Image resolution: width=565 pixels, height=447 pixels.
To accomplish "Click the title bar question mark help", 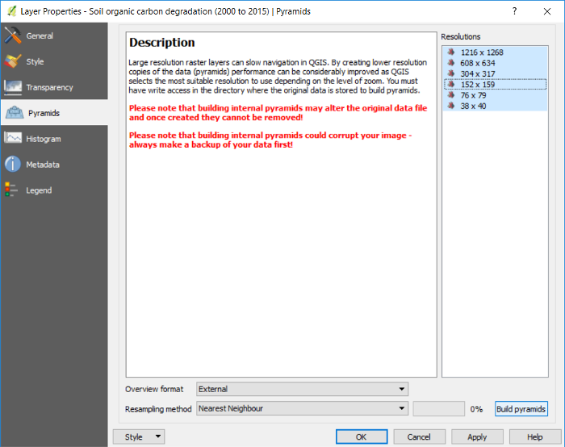I will (x=515, y=11).
